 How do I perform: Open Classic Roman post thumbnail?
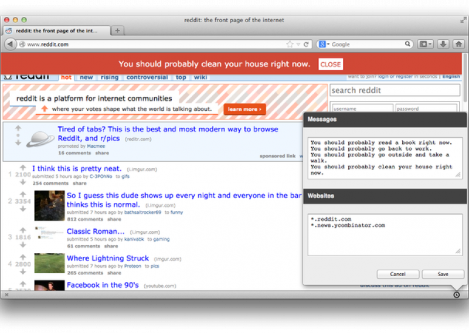[x=49, y=233]
